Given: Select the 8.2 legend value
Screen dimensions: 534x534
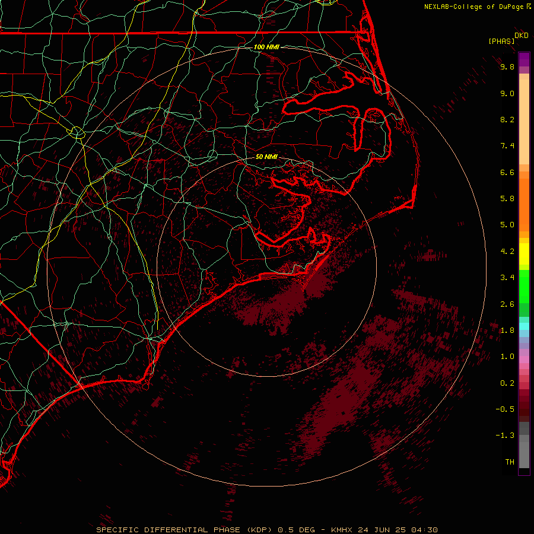Looking at the screenshot, I should [507, 119].
